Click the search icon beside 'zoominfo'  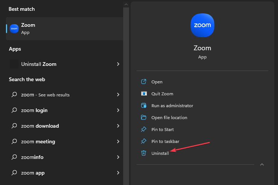click(14, 157)
